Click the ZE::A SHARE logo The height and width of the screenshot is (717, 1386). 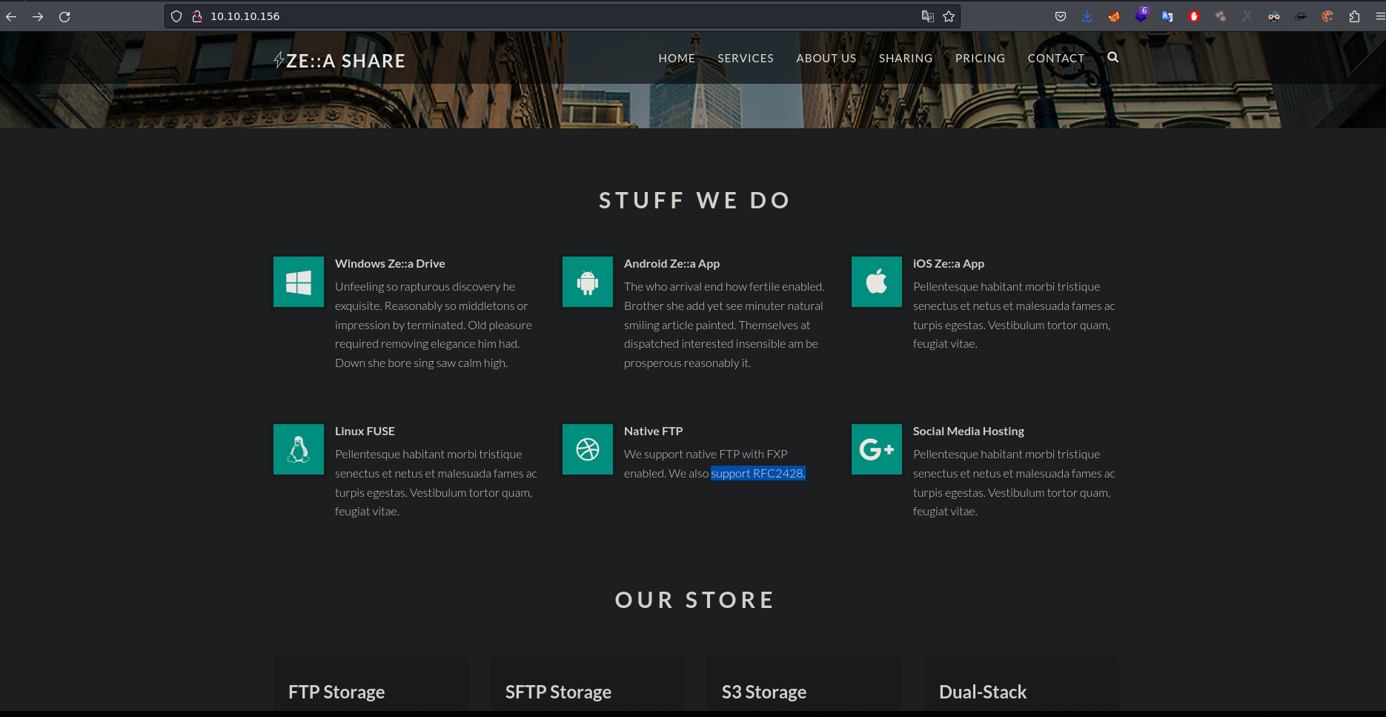tap(339, 61)
